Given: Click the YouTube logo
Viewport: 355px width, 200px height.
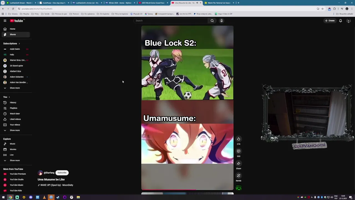Looking at the screenshot, I should click(x=17, y=21).
